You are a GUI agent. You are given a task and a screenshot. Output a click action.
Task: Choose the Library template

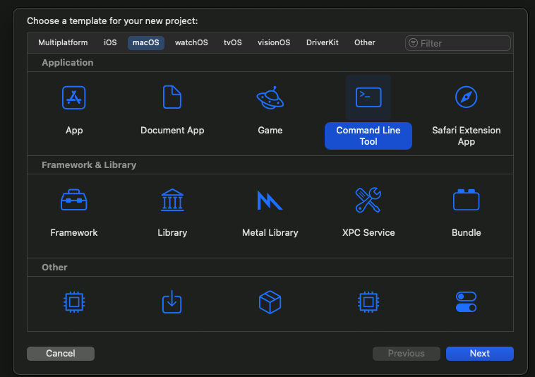click(x=172, y=200)
